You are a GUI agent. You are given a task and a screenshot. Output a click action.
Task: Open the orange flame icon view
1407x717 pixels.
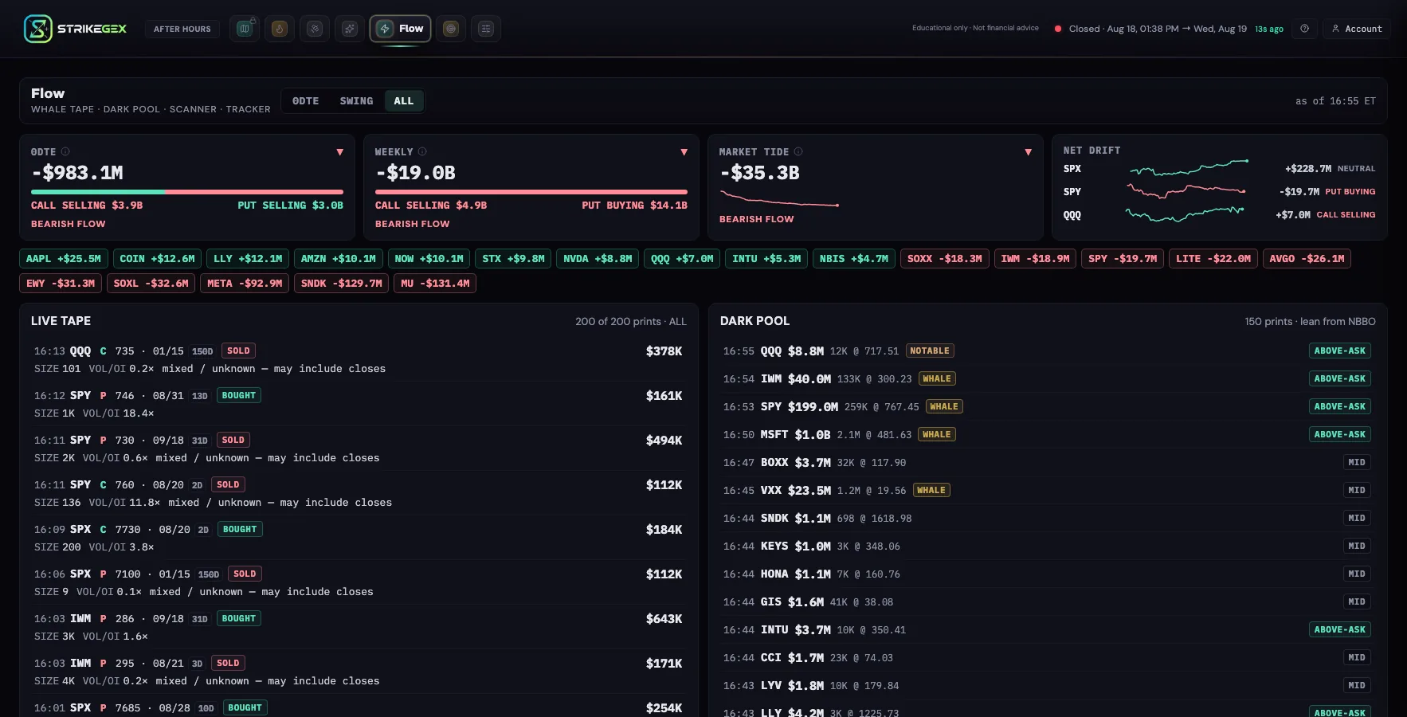coord(280,29)
